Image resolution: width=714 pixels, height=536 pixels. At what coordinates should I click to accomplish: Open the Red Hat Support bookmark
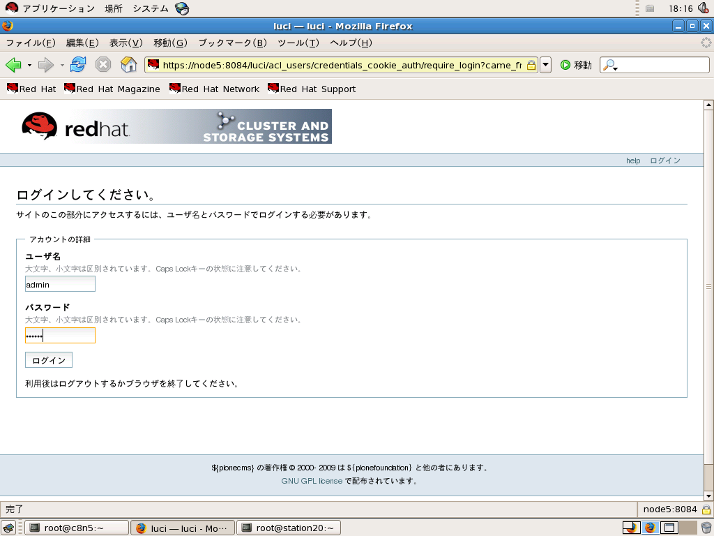pos(312,89)
